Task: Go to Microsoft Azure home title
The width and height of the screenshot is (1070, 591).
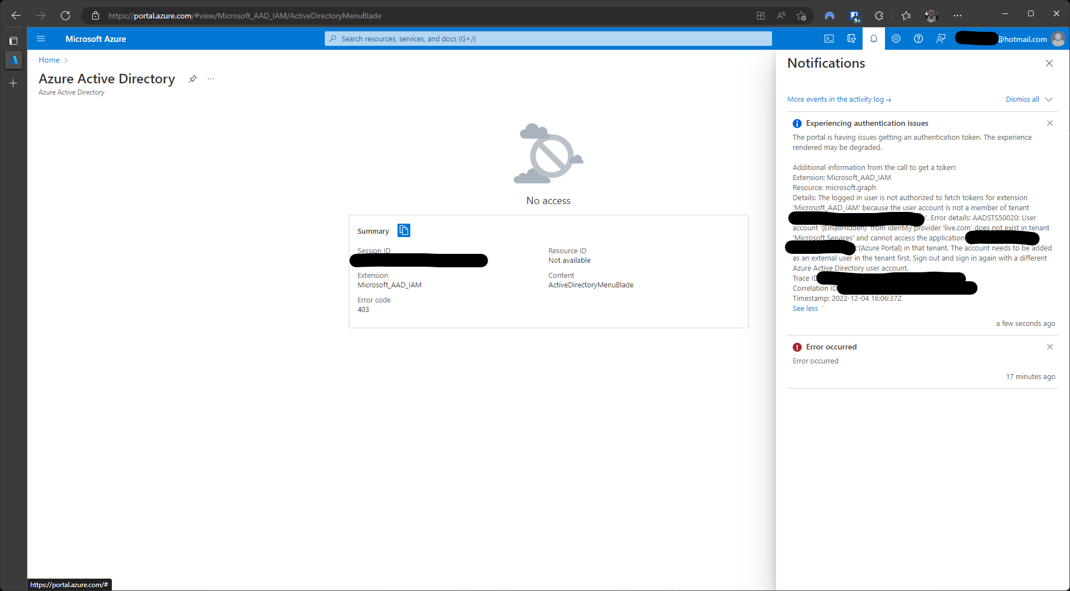Action: click(x=96, y=39)
